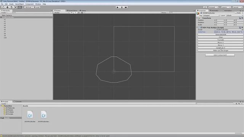Image resolution: width=244 pixels, height=137 pixels.
Task: Toggle the Pivot handle position button
Action: click(x=28, y=7)
